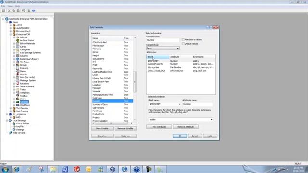Collapse the Local Settings node
The image size is (308, 173).
(x=7, y=121)
